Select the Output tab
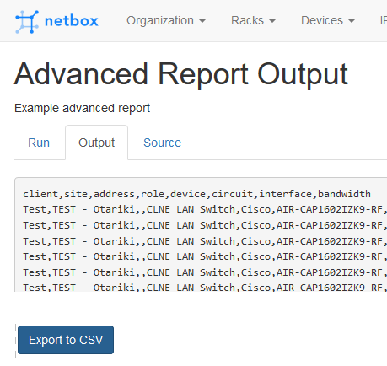Screen dimensions: 387x366 click(97, 143)
